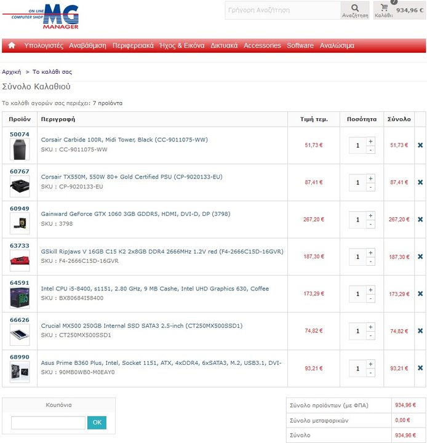Increase quantity of Crucial MX500 SSD
The height and width of the screenshot is (443, 427).
(x=370, y=327)
